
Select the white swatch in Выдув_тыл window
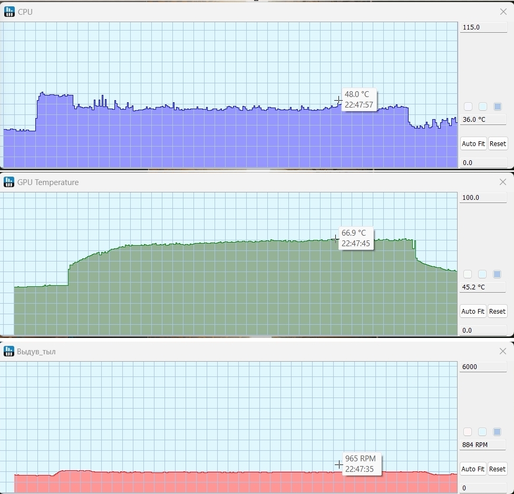[468, 432]
